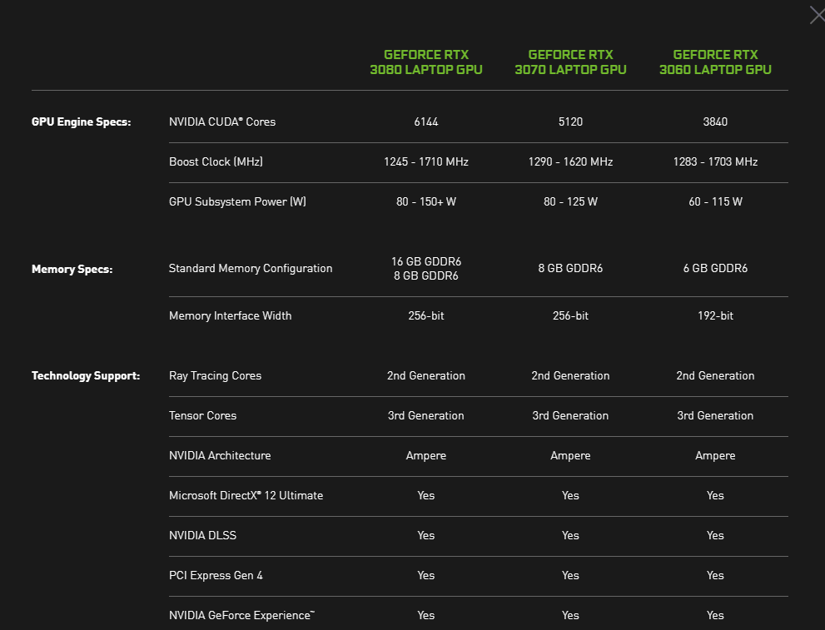
Task: Click the 80 - 125 W value
Action: tap(570, 201)
